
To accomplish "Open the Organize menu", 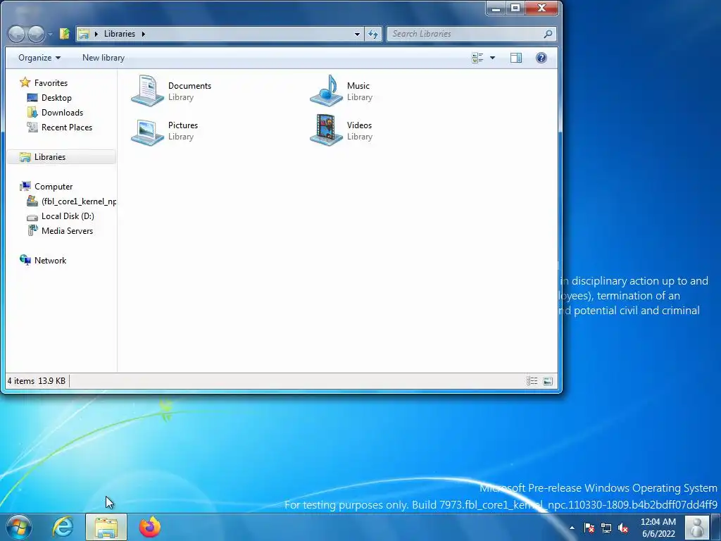I will (39, 58).
